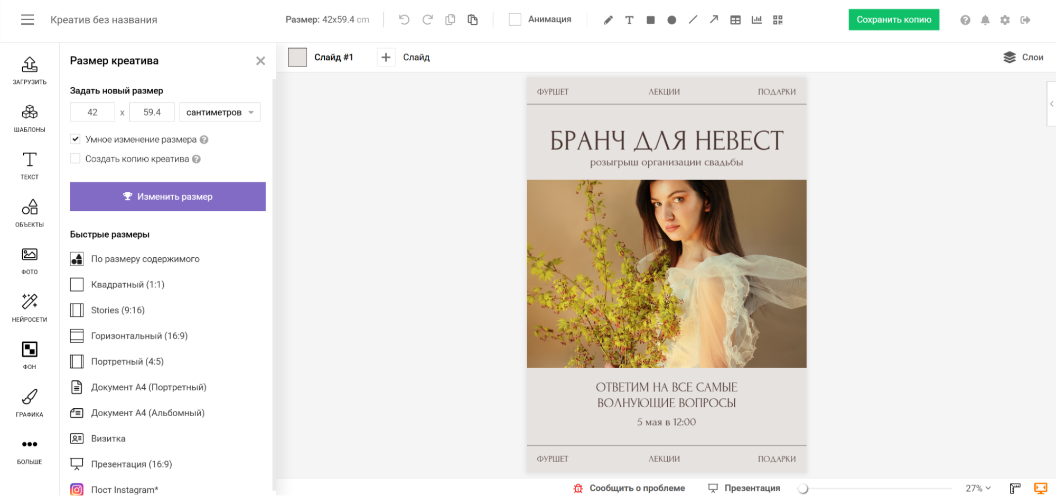The width and height of the screenshot is (1056, 496).
Task: Add arrow shape from toolbar
Action: (714, 20)
